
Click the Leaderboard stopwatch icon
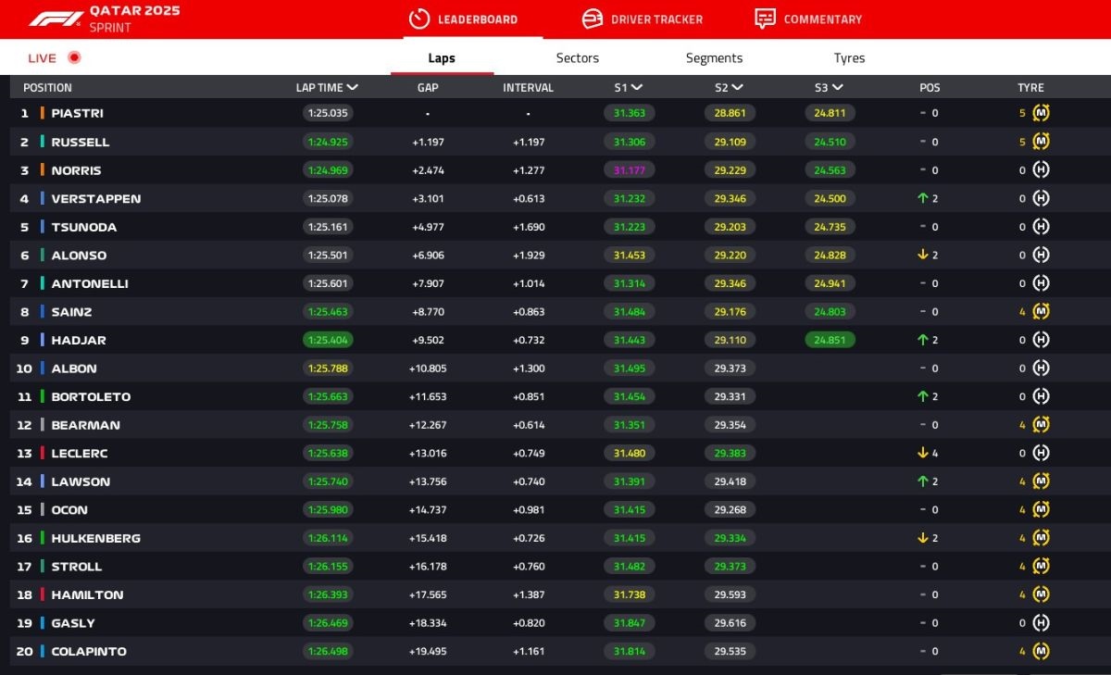pos(419,19)
